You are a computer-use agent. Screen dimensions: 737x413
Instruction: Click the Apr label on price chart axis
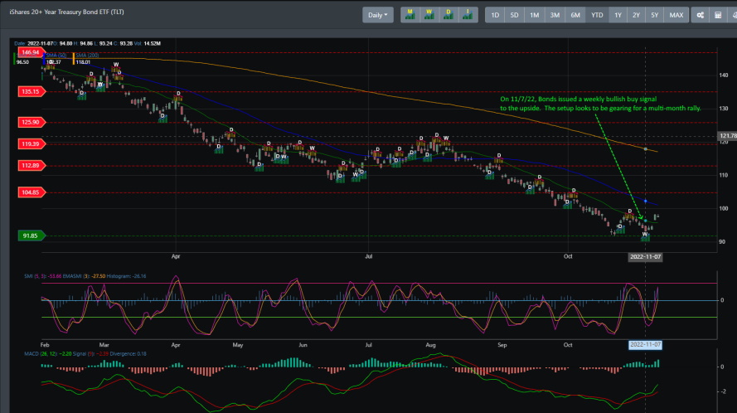point(176,256)
